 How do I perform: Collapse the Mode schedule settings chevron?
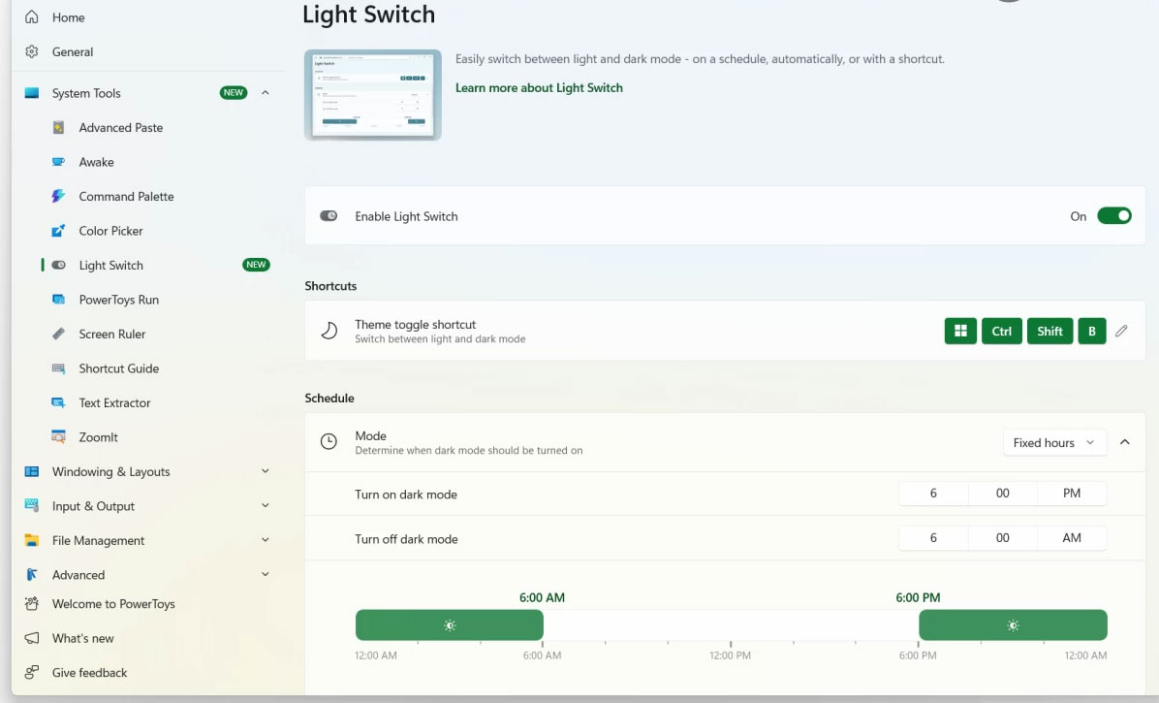(1125, 442)
